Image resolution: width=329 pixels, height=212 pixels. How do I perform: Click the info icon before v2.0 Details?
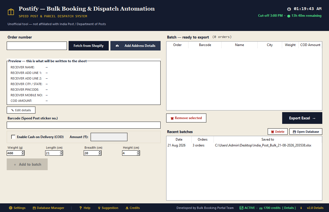301,208
